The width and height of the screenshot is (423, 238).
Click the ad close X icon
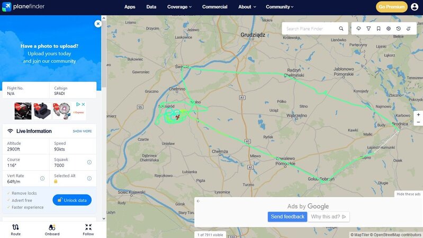[83, 104]
